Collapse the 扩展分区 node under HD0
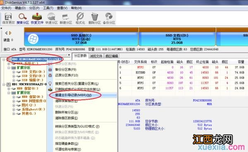This screenshot has height=152, width=248. point(9,68)
